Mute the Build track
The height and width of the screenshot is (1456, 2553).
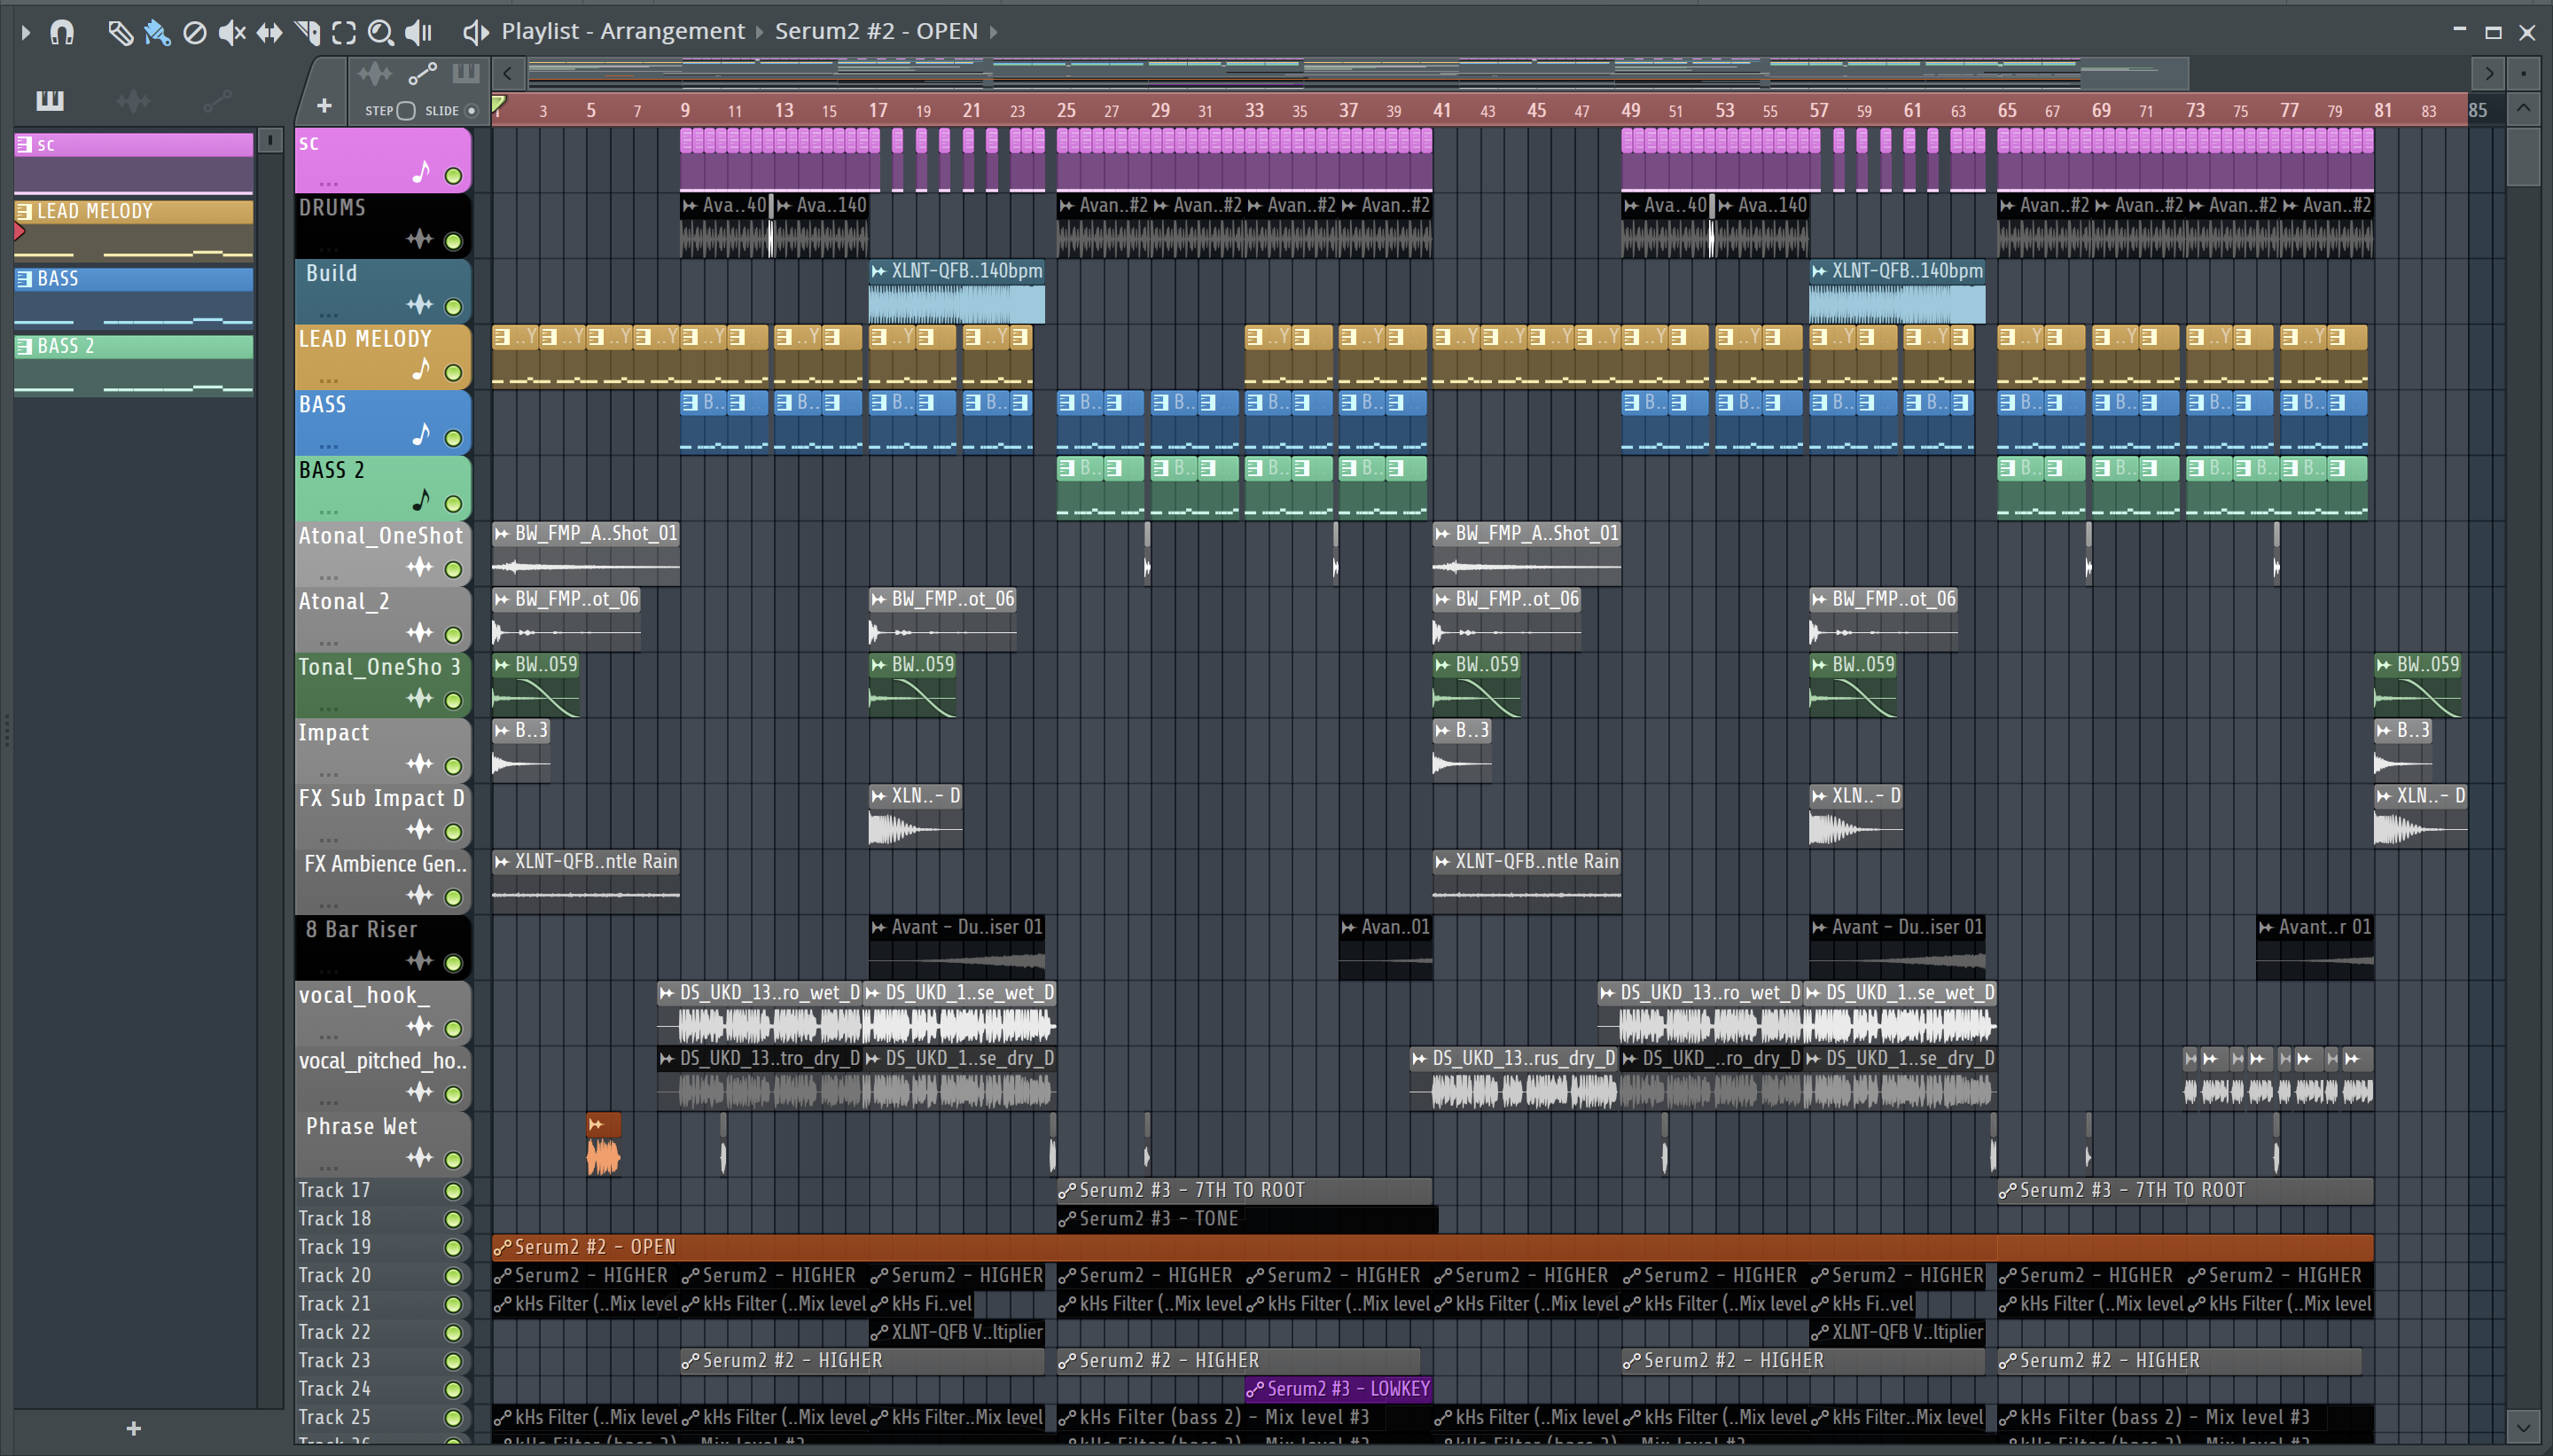pos(453,307)
